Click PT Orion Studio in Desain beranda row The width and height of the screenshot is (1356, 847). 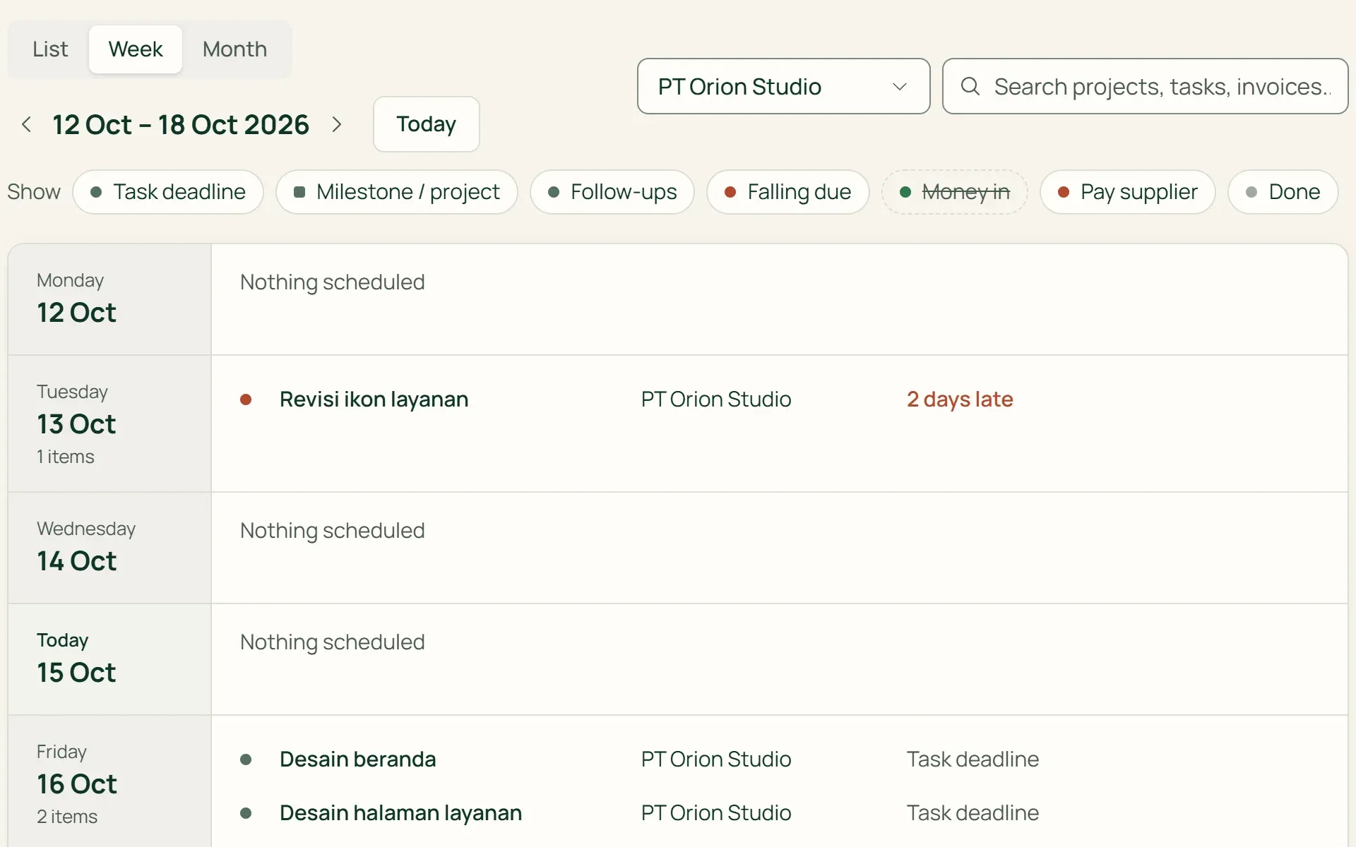click(716, 759)
